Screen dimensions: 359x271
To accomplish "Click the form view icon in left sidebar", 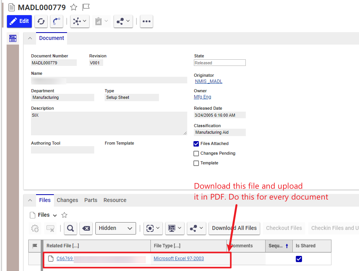I will pos(13,38).
